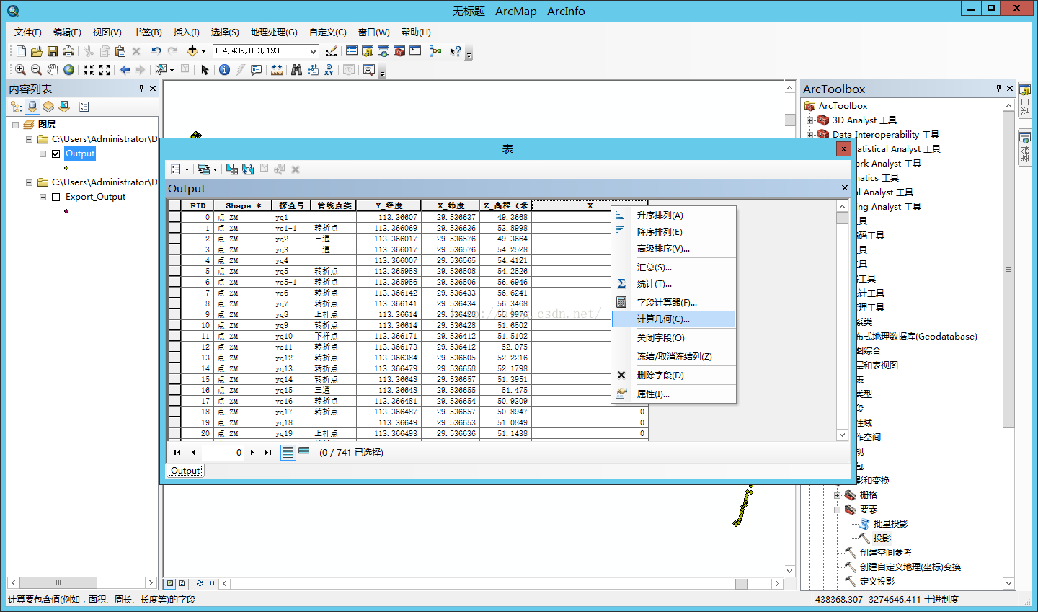This screenshot has height=612, width=1038.
Task: Choose 计算几何(C) from context menu
Action: point(673,319)
